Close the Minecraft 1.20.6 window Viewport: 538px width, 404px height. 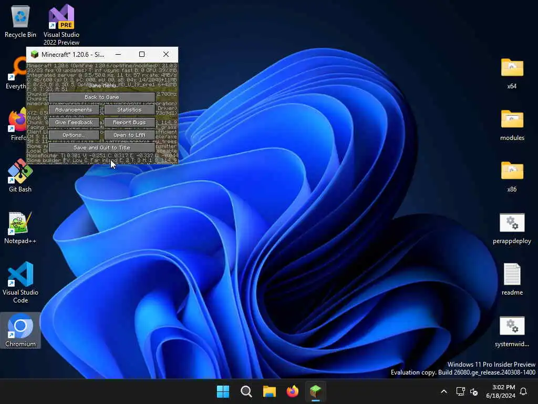[166, 54]
